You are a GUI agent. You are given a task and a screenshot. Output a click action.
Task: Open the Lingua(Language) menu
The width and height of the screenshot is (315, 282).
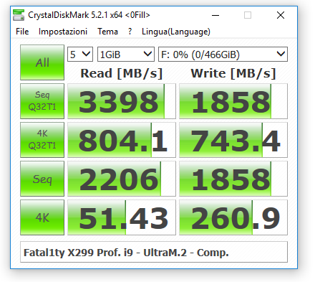pos(176,32)
